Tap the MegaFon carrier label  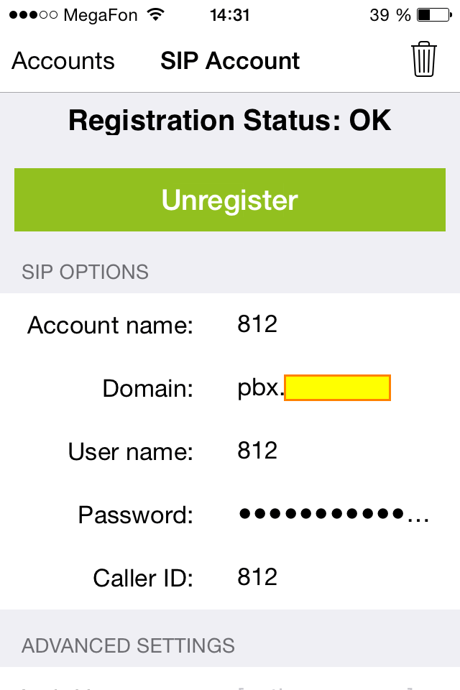101,15
